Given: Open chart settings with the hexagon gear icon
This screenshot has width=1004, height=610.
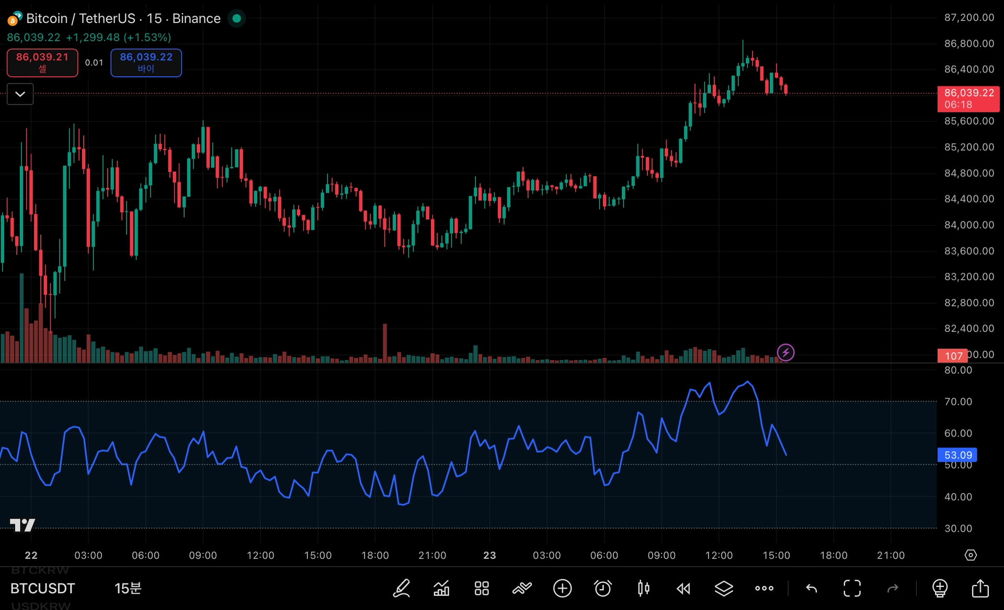Looking at the screenshot, I should coord(971,555).
